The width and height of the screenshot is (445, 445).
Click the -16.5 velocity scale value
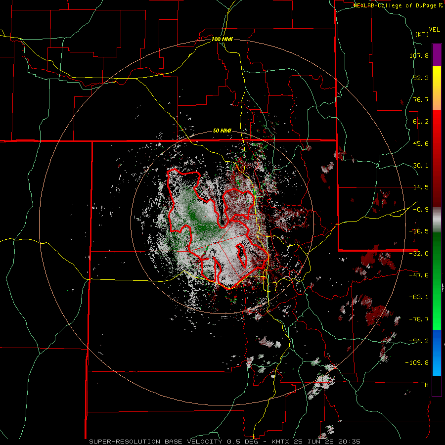point(419,231)
